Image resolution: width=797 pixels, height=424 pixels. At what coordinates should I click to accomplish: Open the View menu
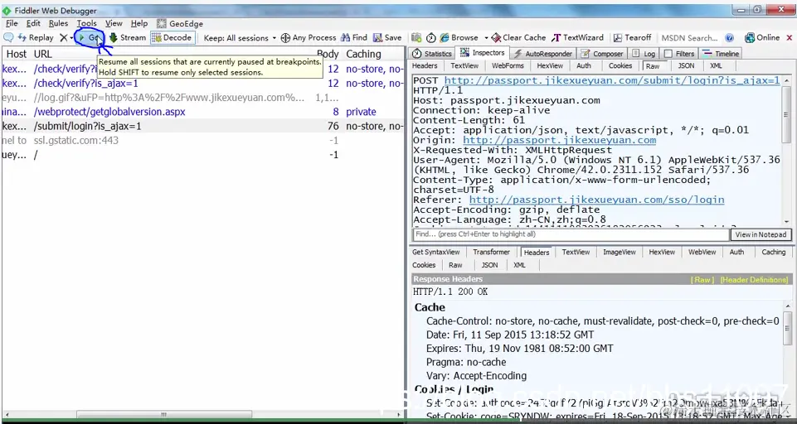click(114, 23)
